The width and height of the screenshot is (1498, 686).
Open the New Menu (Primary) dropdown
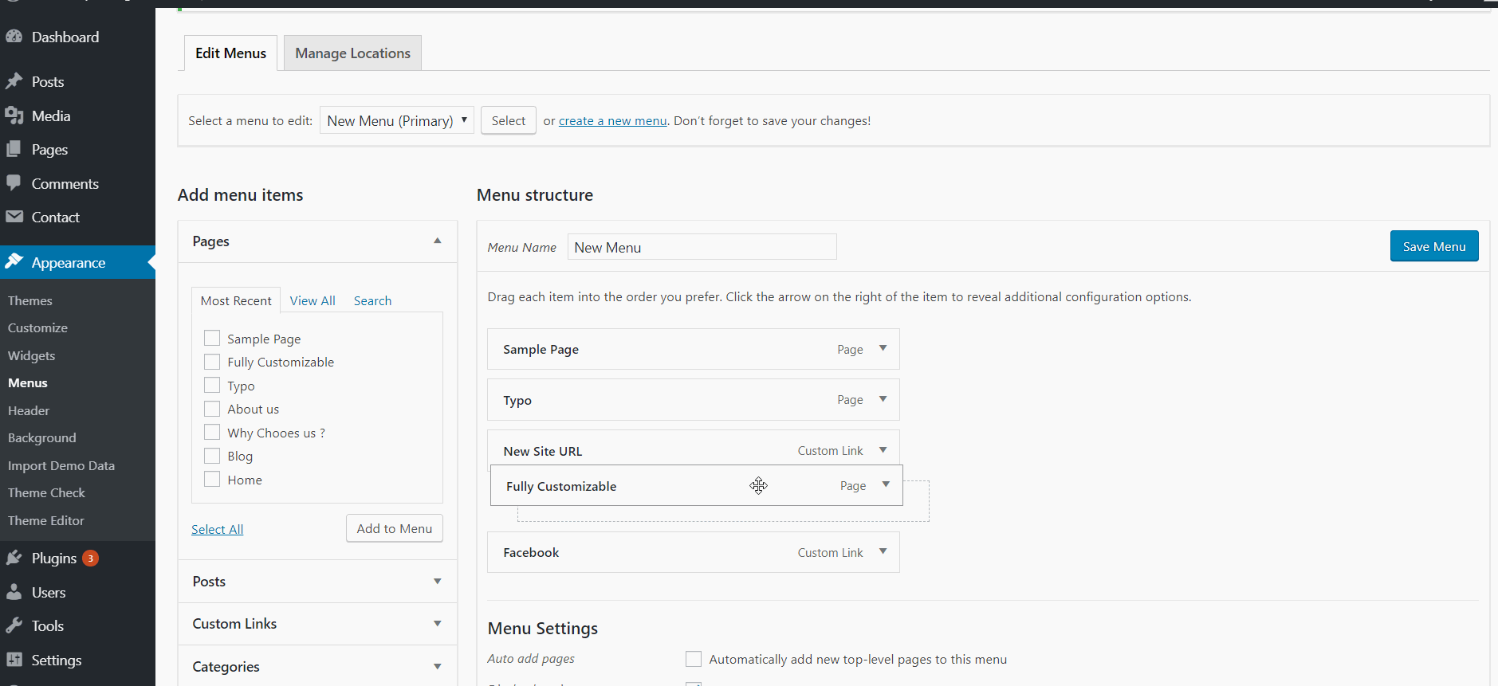pyautogui.click(x=397, y=120)
